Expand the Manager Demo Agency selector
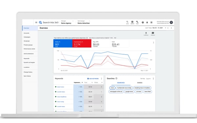197x123 pixels. (x=67, y=22)
